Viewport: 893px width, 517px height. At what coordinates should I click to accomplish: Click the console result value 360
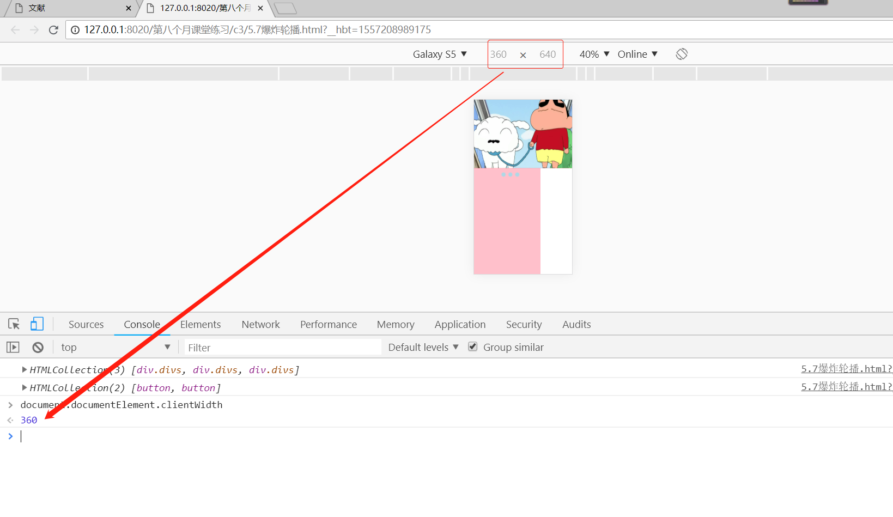pyautogui.click(x=29, y=420)
